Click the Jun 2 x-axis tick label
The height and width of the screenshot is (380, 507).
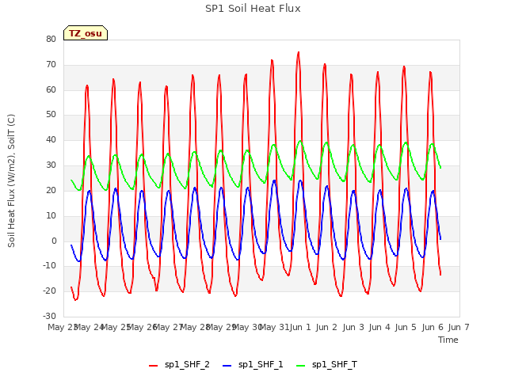326,327
